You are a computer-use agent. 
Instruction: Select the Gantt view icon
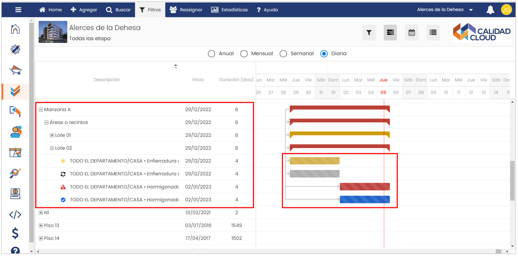point(390,33)
